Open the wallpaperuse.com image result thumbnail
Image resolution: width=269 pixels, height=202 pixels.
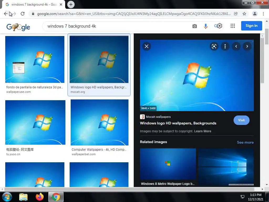coord(35,59)
